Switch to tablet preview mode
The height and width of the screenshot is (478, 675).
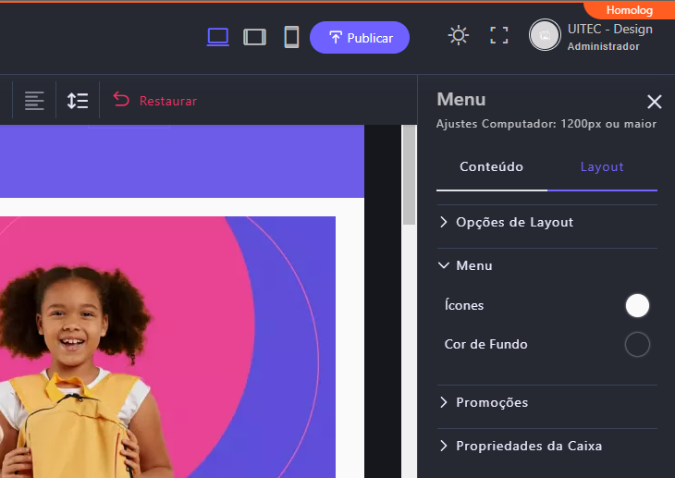click(x=254, y=37)
